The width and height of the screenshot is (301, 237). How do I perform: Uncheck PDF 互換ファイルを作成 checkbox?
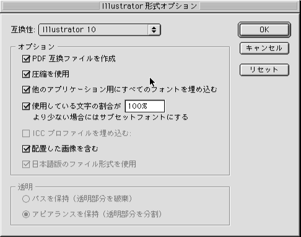[x=26, y=59]
